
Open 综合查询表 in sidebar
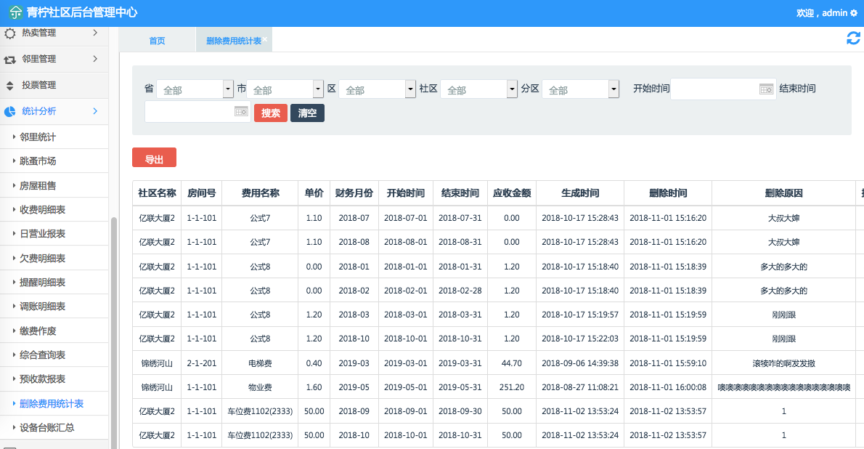pyautogui.click(x=54, y=355)
